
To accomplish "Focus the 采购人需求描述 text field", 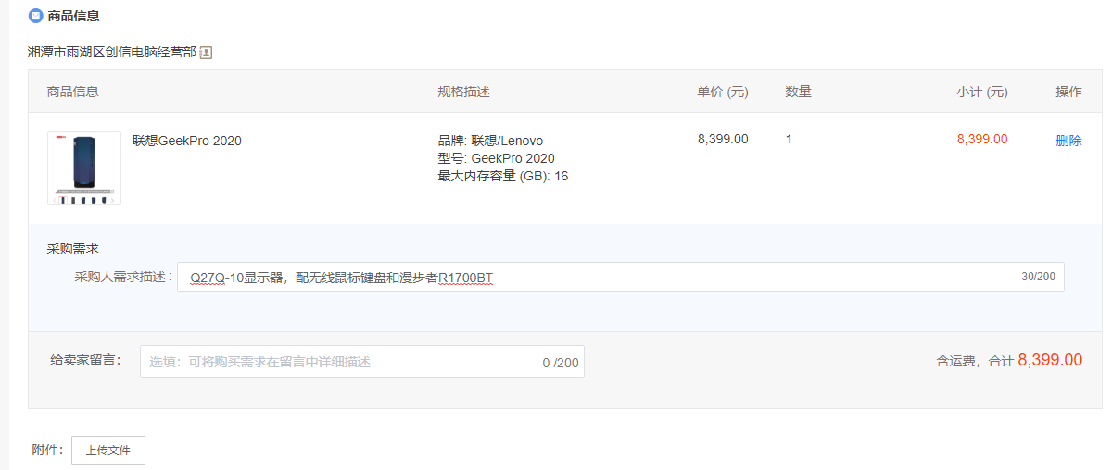I will click(x=620, y=277).
